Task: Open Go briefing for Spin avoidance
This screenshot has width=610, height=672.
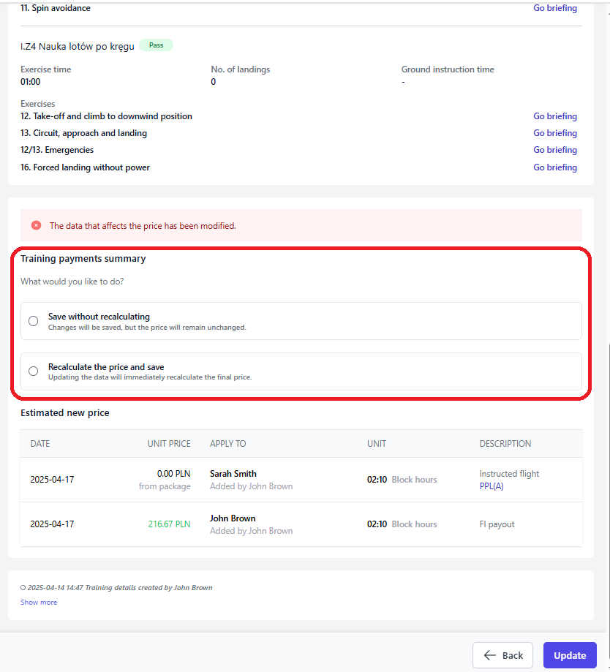Action: pos(555,8)
